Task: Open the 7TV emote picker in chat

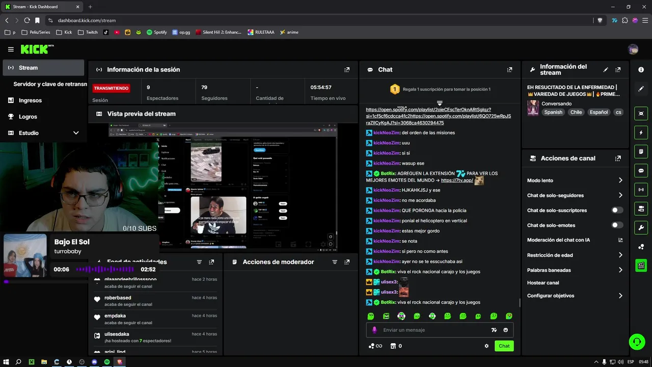Action: [x=494, y=330]
